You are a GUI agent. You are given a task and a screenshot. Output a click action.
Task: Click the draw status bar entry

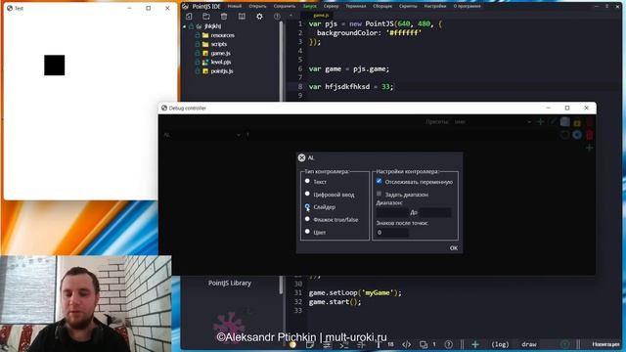529,344
